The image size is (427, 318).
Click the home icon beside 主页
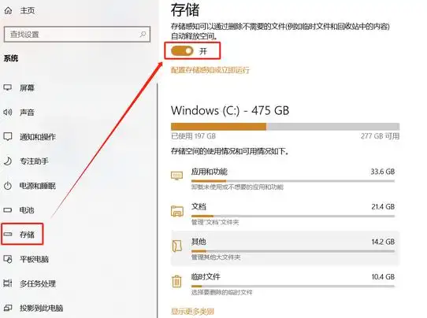8,10
